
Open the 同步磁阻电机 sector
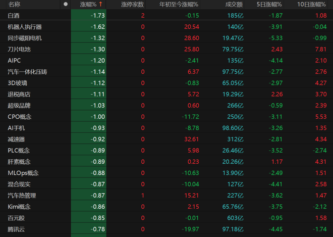(x=25, y=38)
